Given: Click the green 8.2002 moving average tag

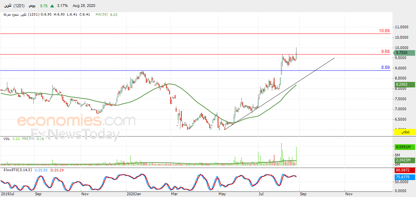Looking at the screenshot, I should click(405, 84).
